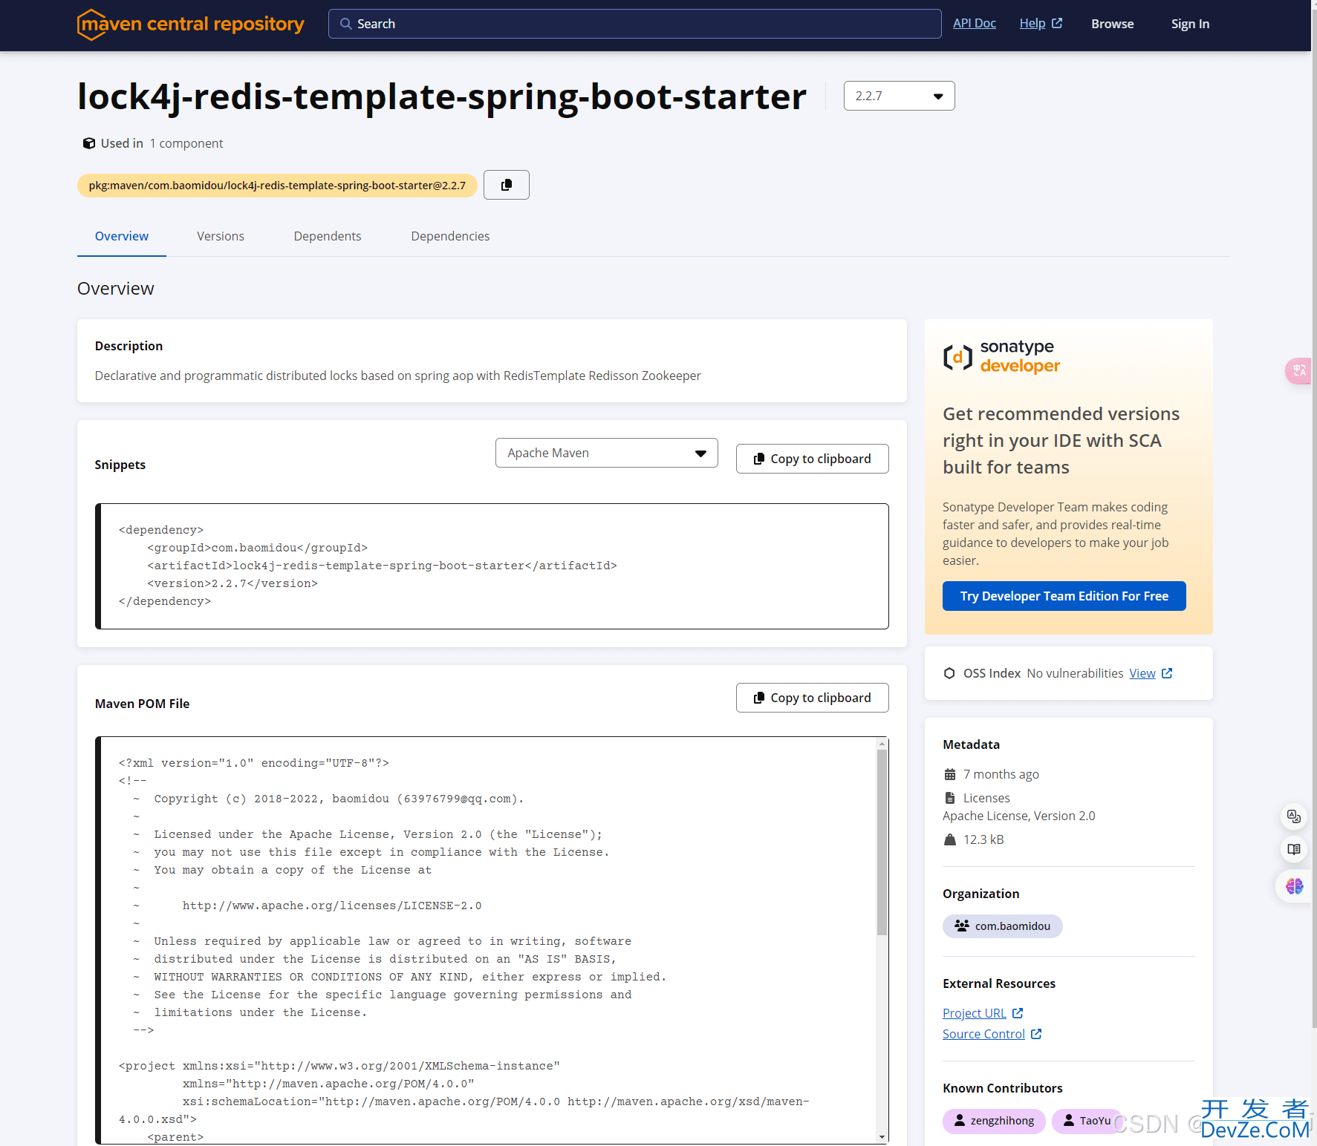Screen dimensions: 1317x1146
Task: Click Try Developer Team Edition For Free
Action: (x=1064, y=596)
